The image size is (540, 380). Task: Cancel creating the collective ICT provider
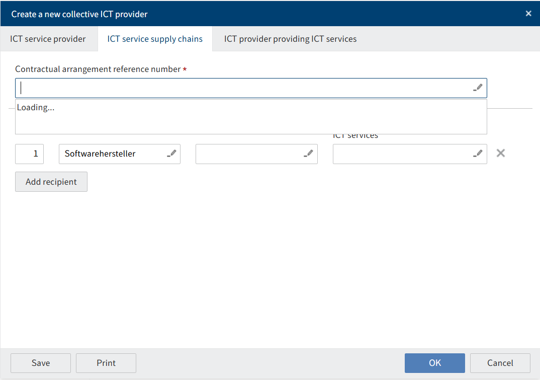coord(500,363)
